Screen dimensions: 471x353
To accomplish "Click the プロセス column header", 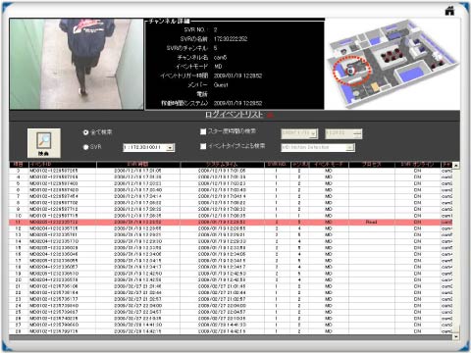I will tap(372, 164).
